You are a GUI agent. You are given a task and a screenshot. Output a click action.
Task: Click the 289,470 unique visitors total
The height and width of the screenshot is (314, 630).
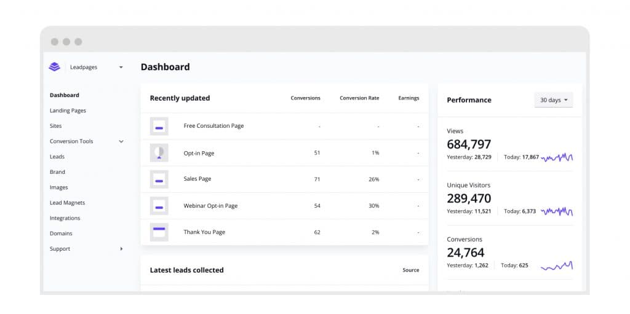(x=469, y=198)
